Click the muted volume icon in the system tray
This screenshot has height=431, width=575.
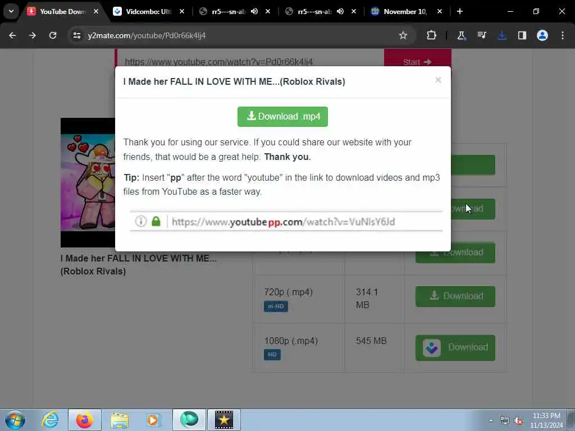[518, 421]
